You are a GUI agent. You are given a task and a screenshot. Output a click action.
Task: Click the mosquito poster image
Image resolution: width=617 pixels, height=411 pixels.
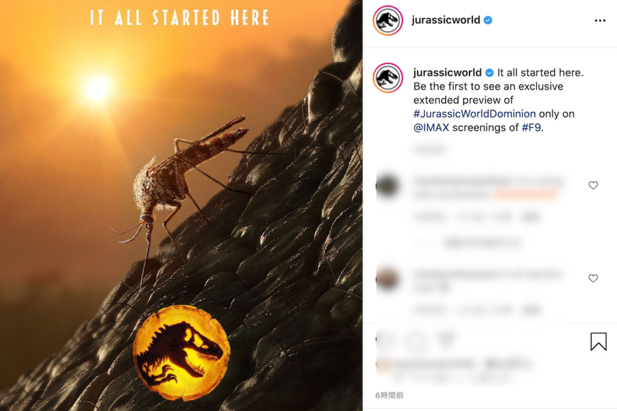point(181,206)
